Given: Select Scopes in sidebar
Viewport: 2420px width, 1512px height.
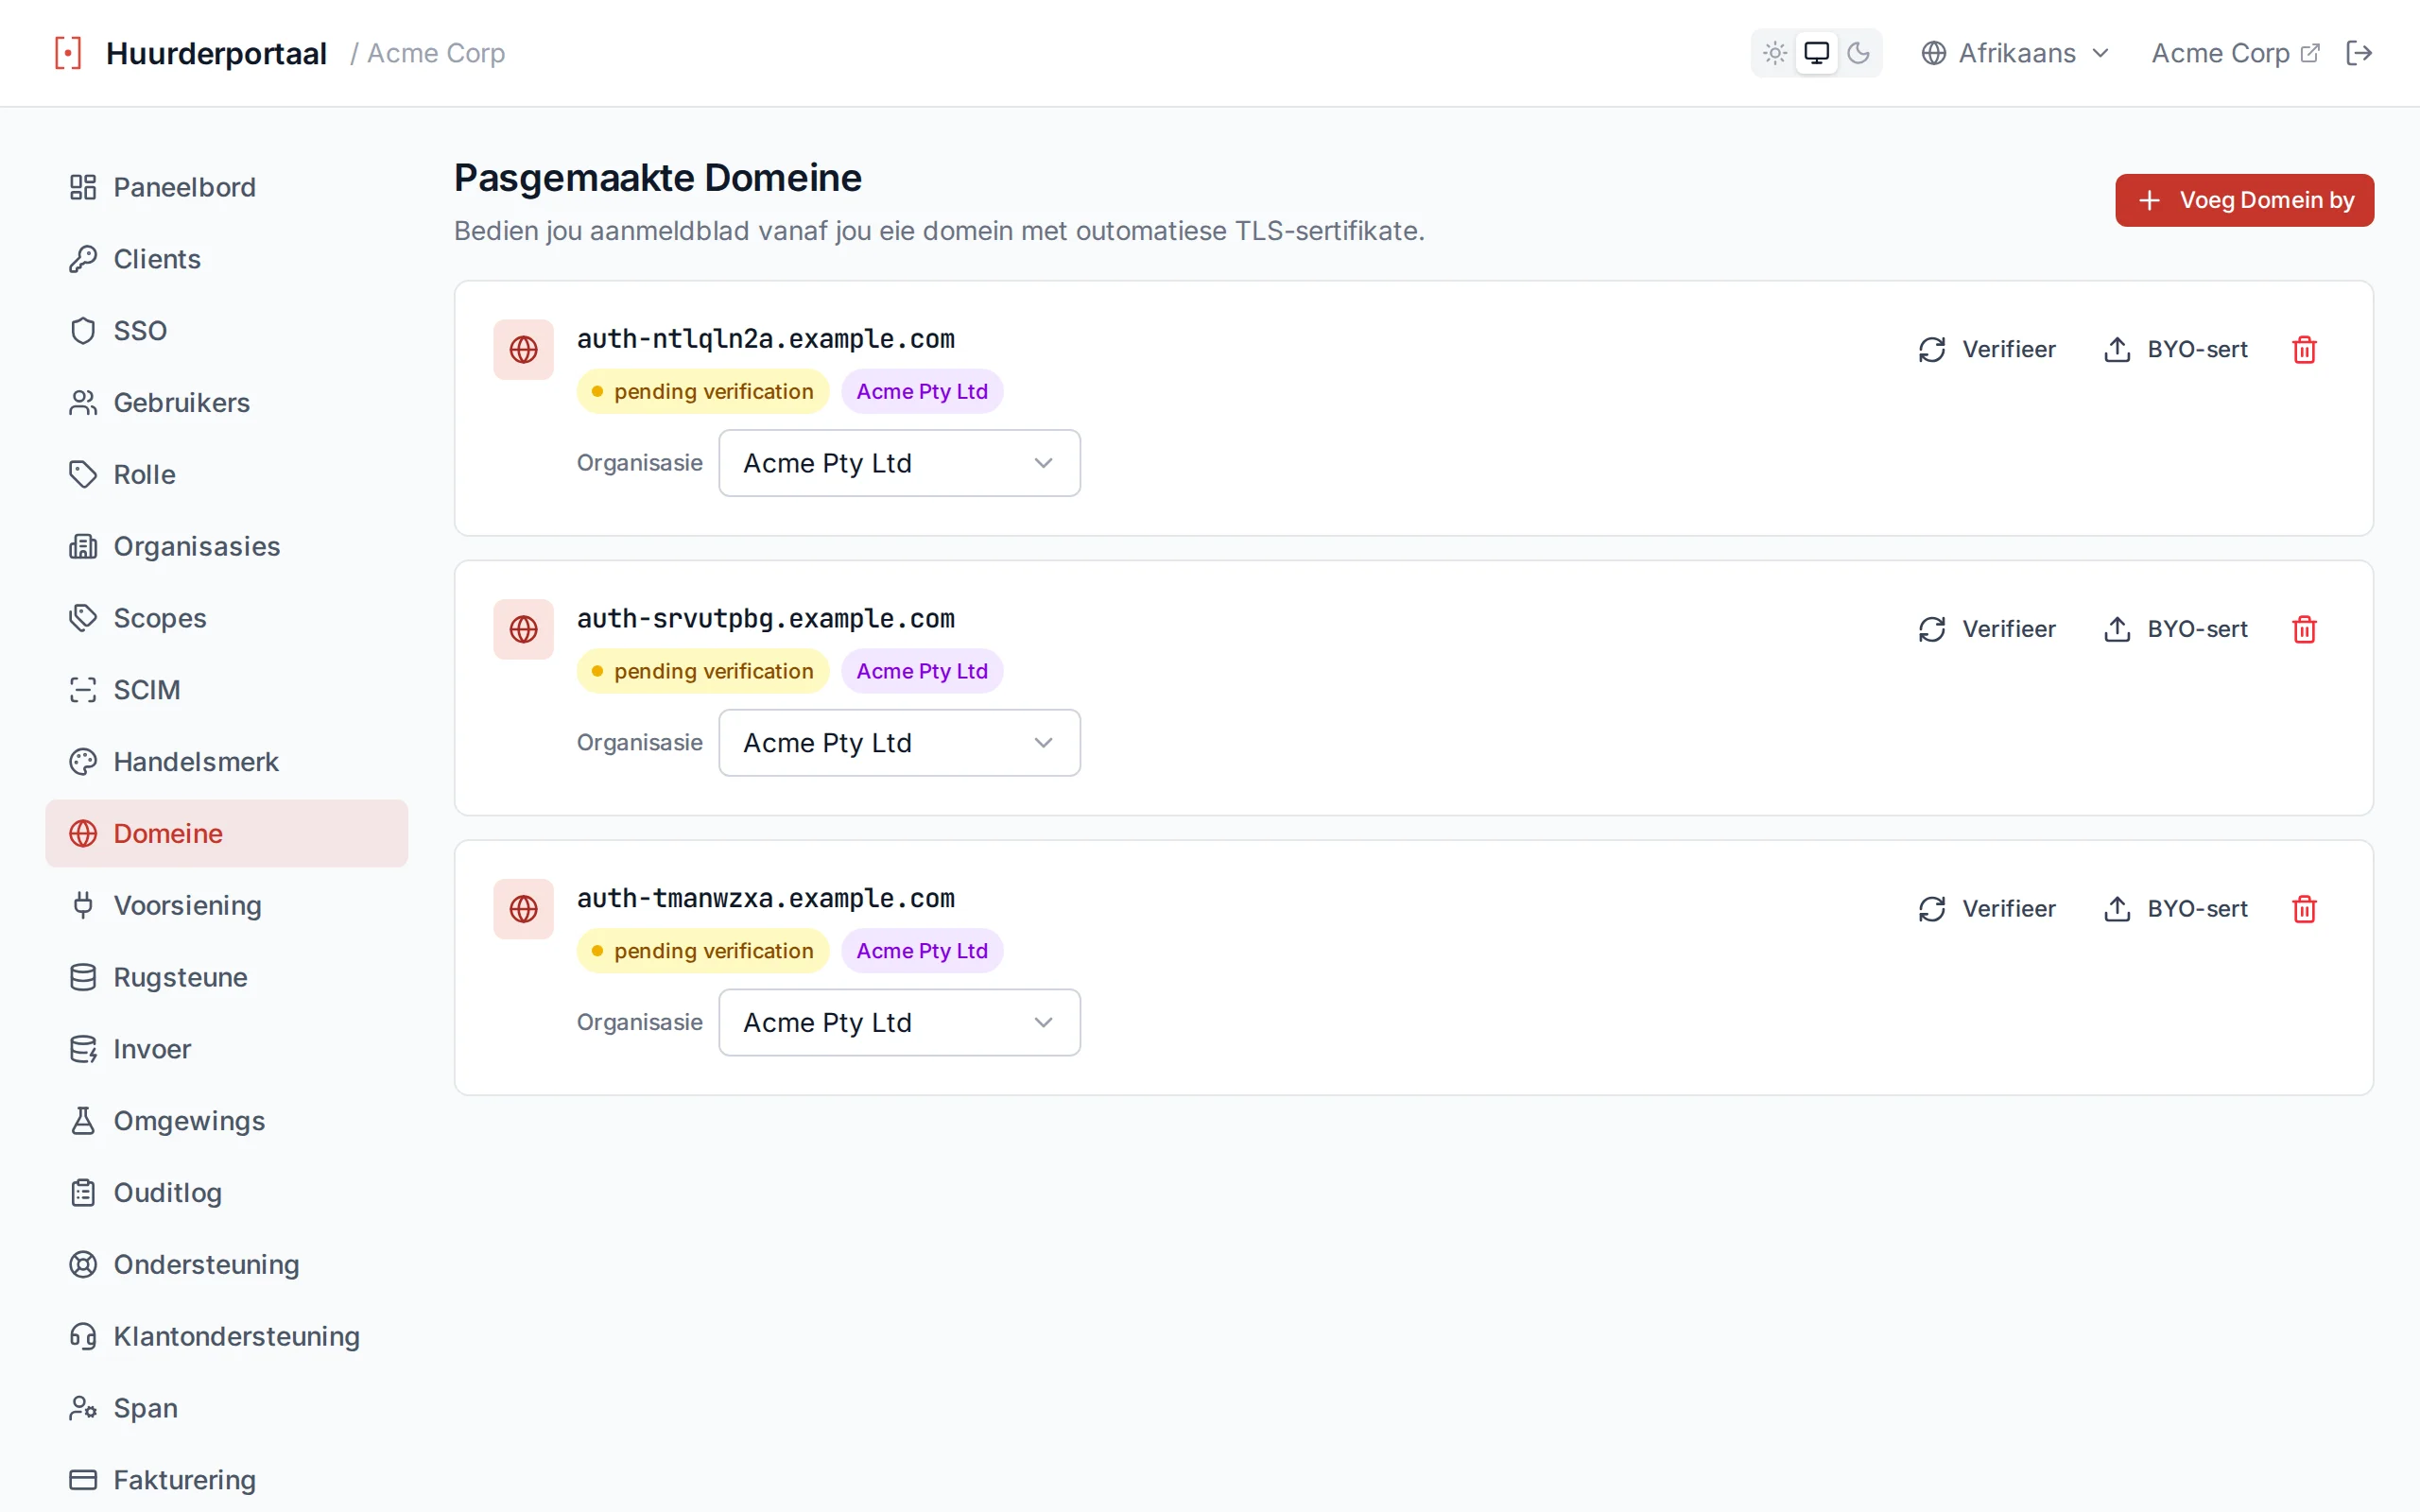Looking at the screenshot, I should pos(226,618).
